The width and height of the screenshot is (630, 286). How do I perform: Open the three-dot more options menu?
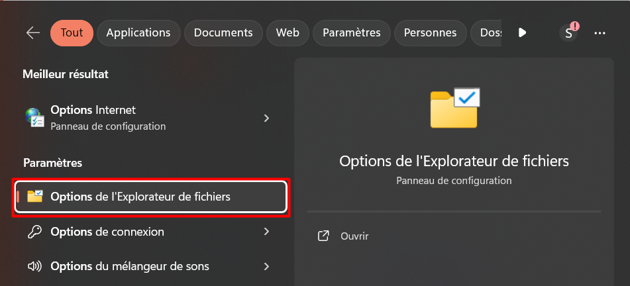[600, 32]
